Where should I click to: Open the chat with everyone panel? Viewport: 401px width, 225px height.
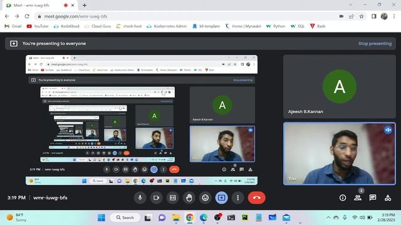(x=373, y=197)
